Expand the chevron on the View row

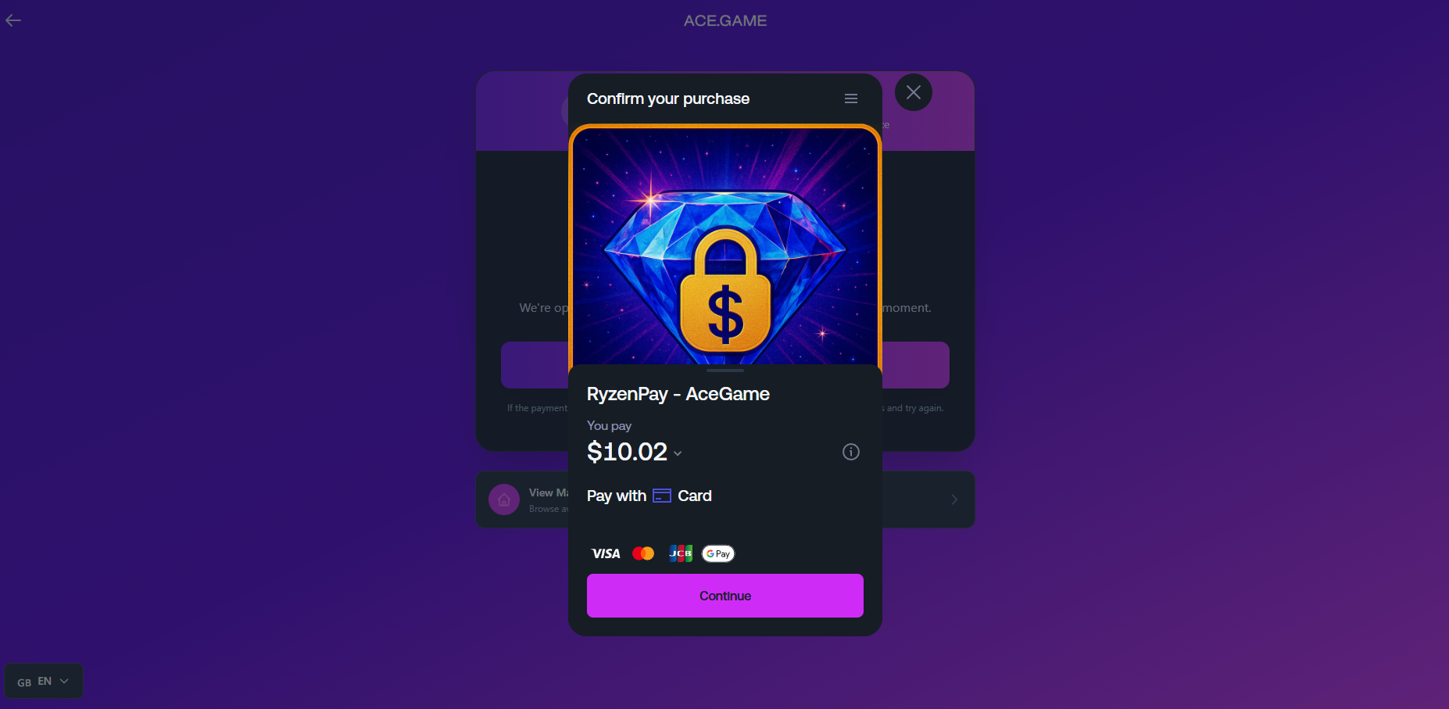click(x=954, y=500)
